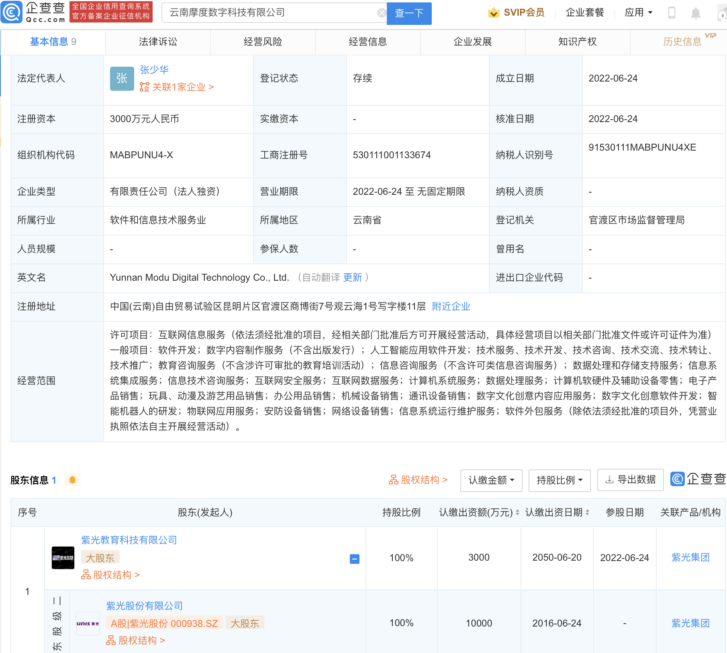The width and height of the screenshot is (727, 653).
Task: Open the 认缴金额 dropdown
Action: 491,480
